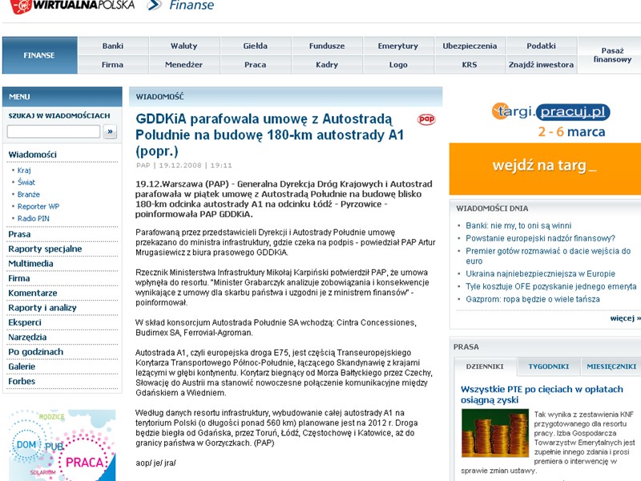Submit news search with arrow button
This screenshot has height=481, width=641.
110,131
